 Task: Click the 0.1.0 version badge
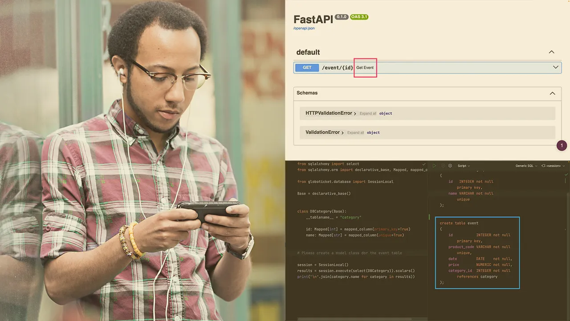tap(342, 17)
